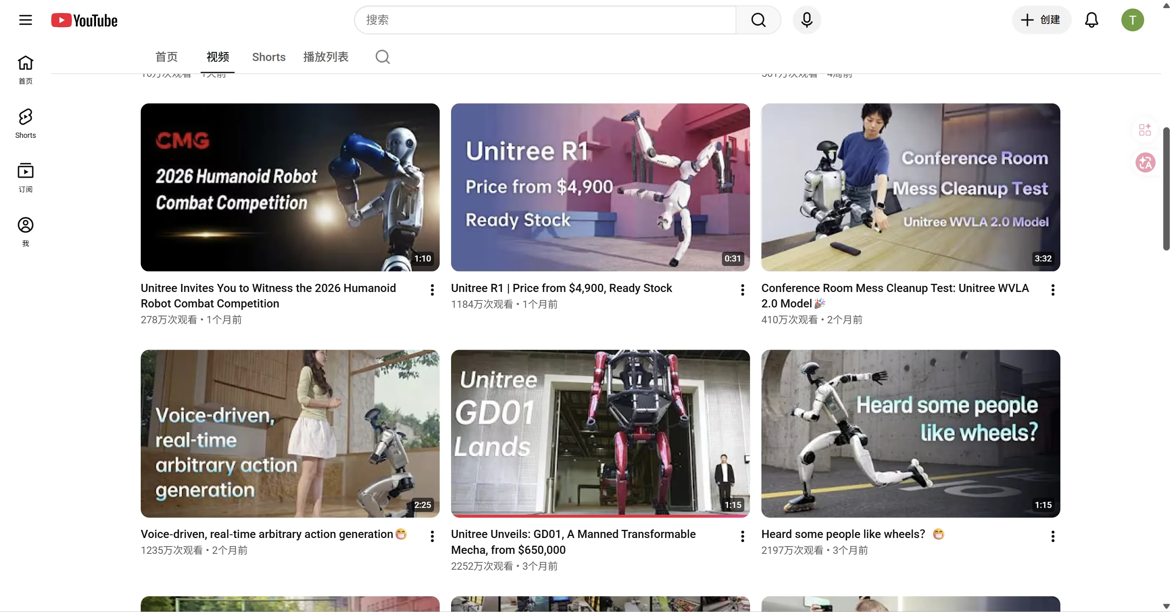Switch to the channel Shorts tab

269,57
